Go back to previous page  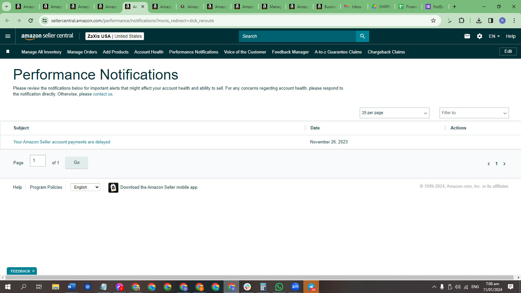point(7,21)
